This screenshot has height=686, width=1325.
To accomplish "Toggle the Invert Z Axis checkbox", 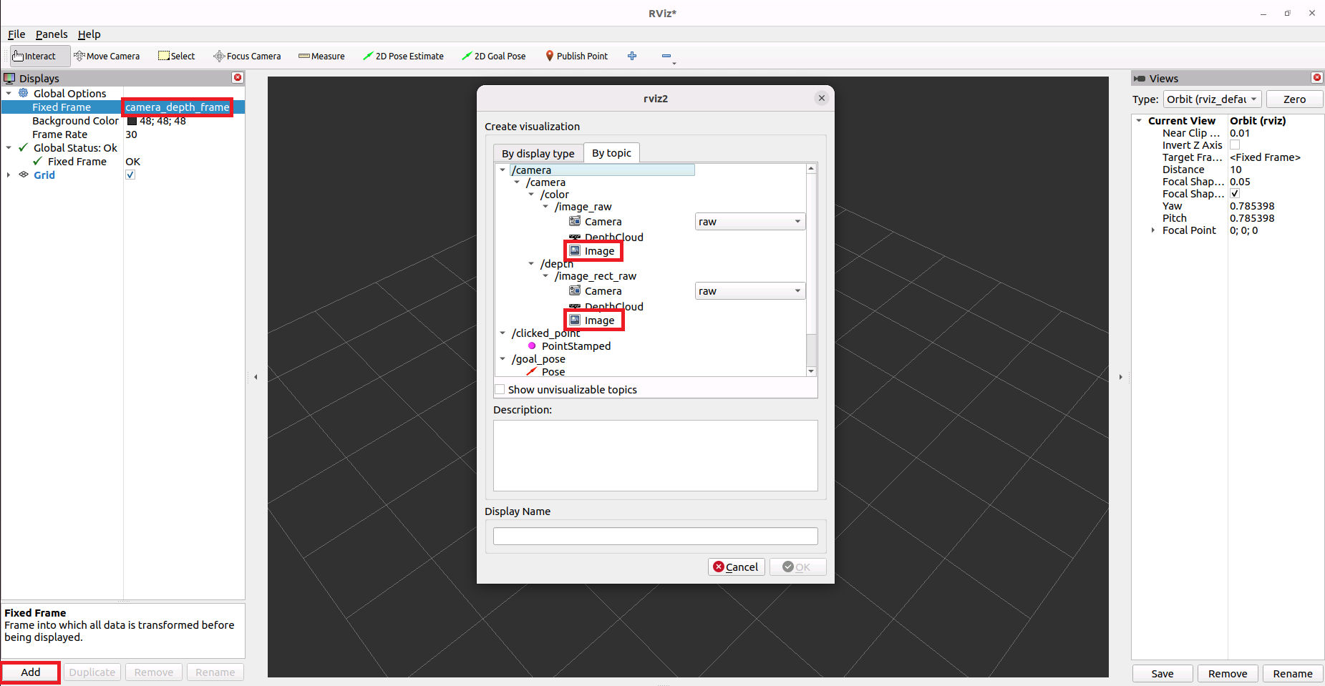I will coord(1235,145).
